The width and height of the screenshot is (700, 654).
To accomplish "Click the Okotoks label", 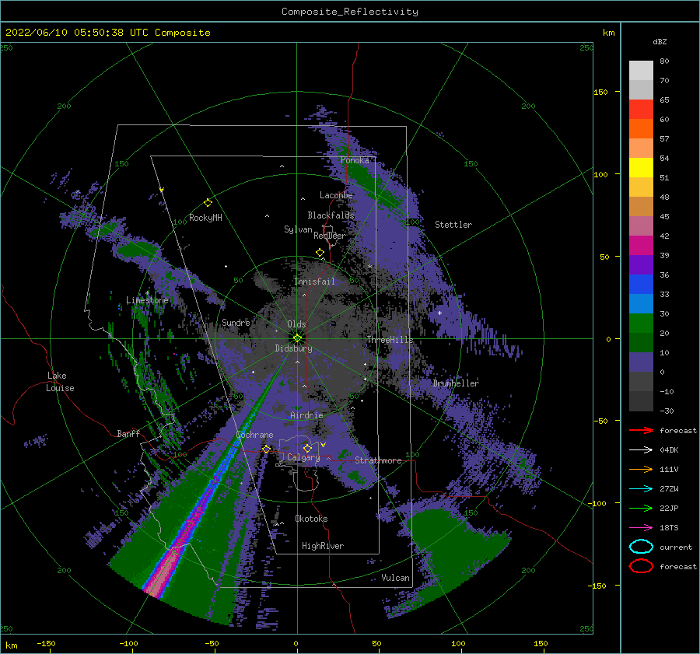I will pyautogui.click(x=311, y=519).
